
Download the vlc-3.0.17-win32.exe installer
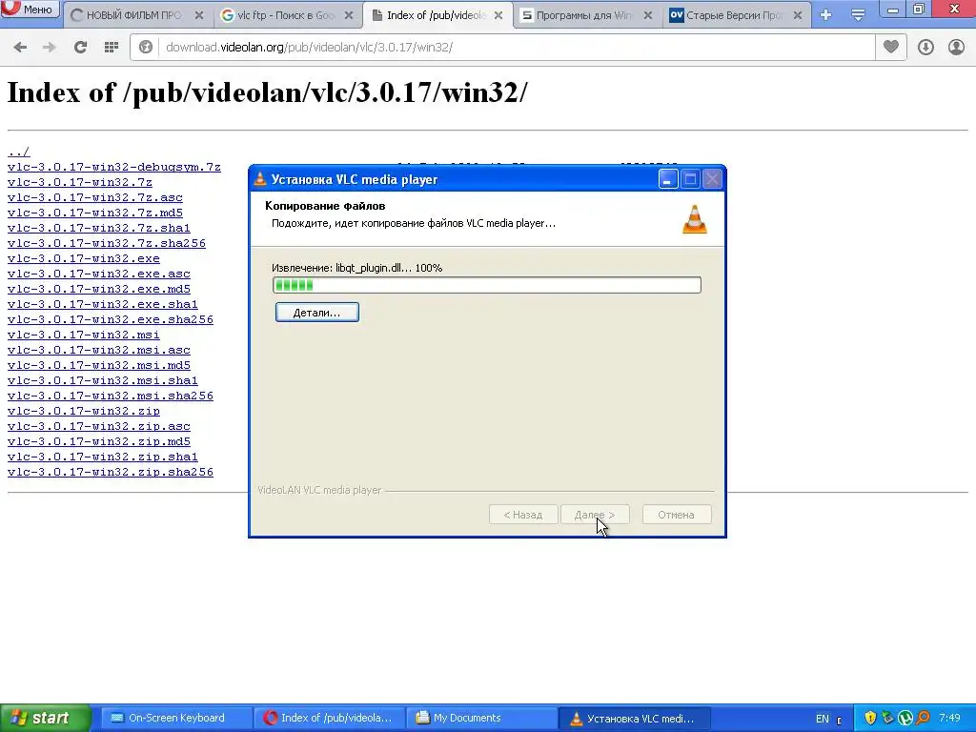click(x=84, y=258)
